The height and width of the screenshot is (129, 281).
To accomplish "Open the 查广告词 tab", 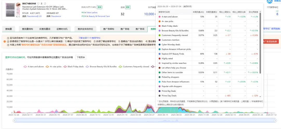I will click(140, 29).
